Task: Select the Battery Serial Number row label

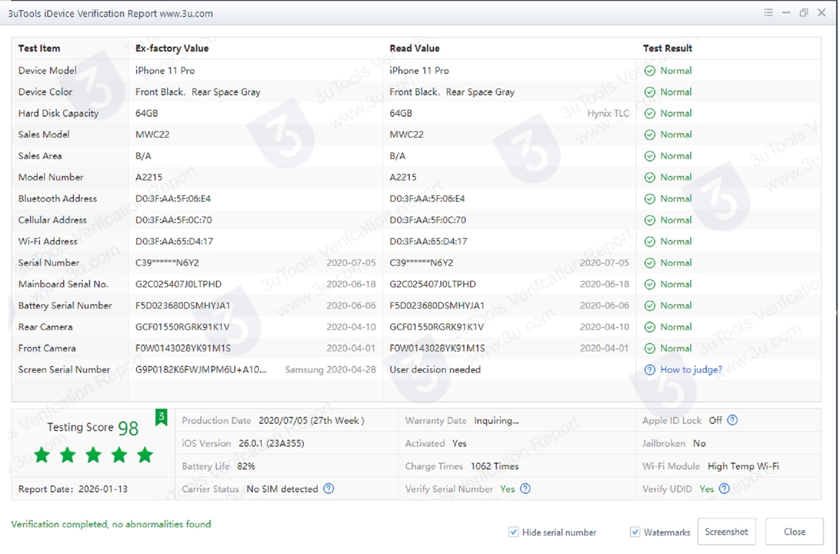Action: point(65,306)
